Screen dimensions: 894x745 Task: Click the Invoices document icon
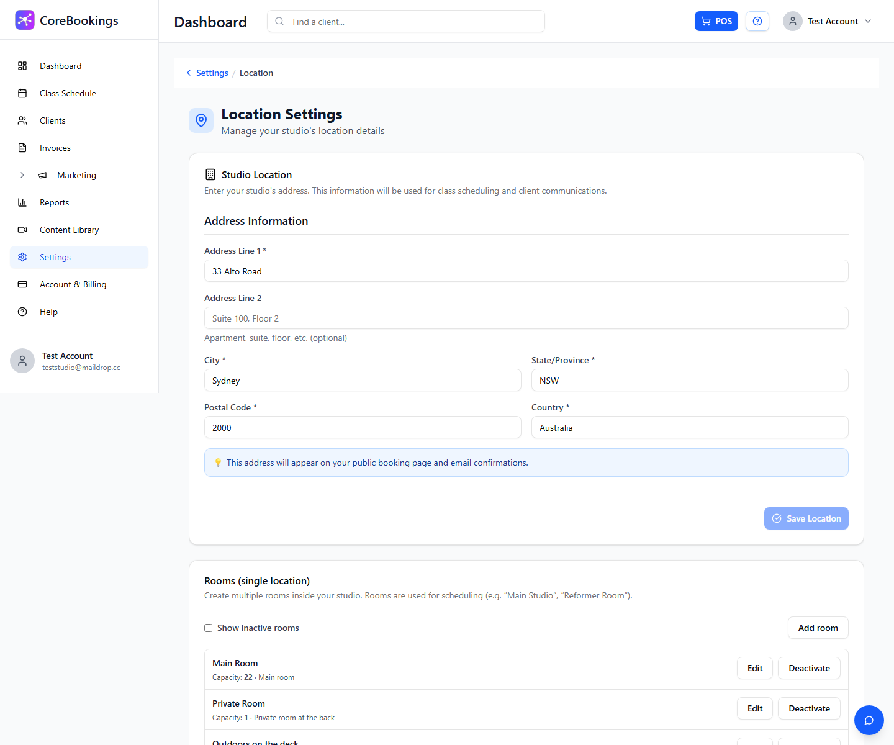[22, 148]
